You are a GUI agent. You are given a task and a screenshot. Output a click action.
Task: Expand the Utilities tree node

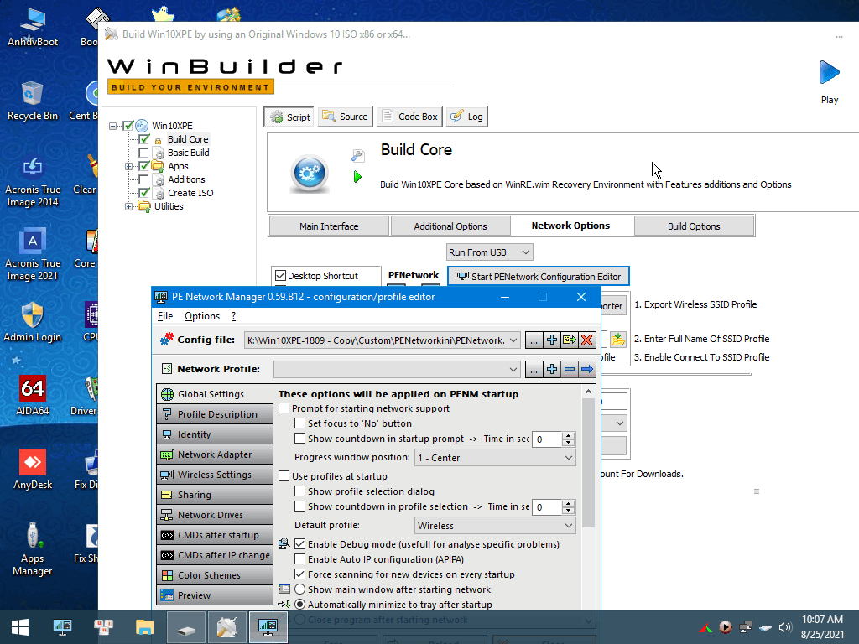128,206
